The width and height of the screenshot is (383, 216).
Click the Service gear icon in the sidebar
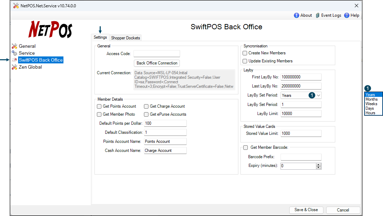(x=14, y=53)
